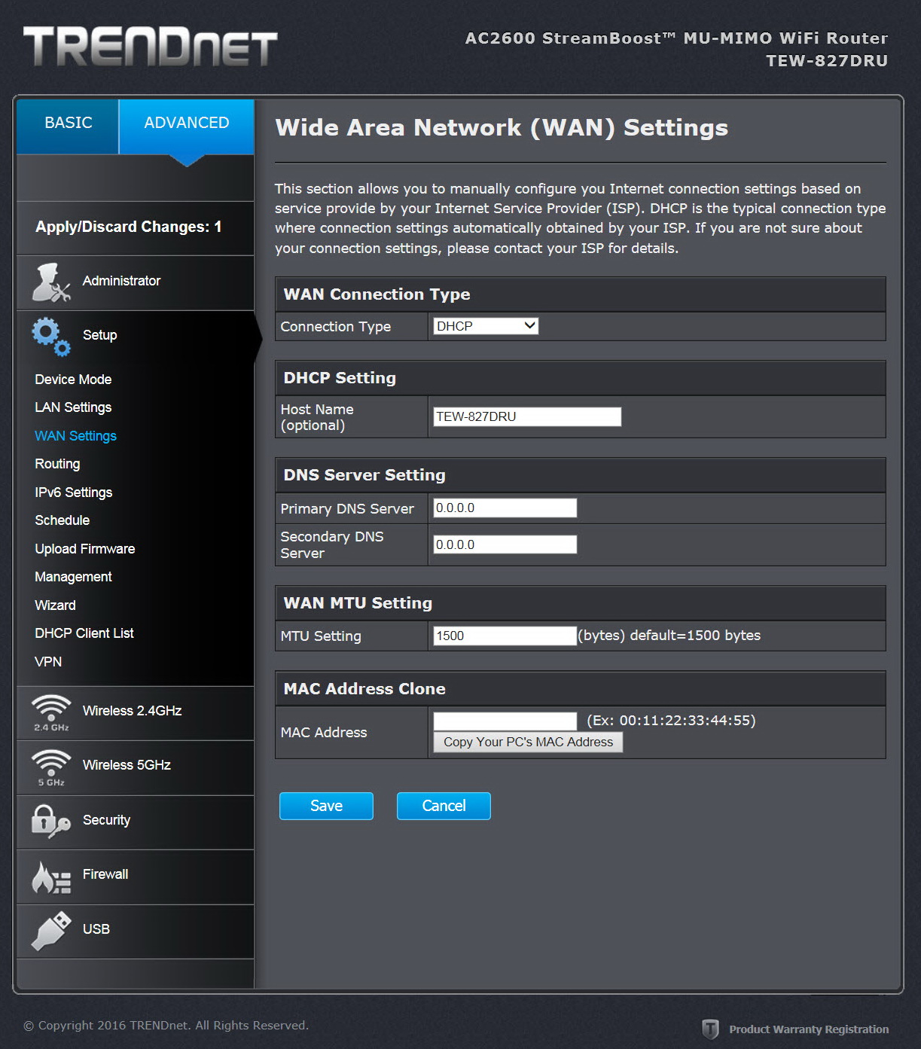The width and height of the screenshot is (921, 1049).
Task: Click the Primary DNS Server field
Action: [505, 508]
